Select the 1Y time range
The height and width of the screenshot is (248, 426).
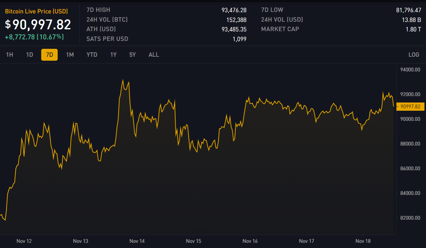[x=114, y=55]
